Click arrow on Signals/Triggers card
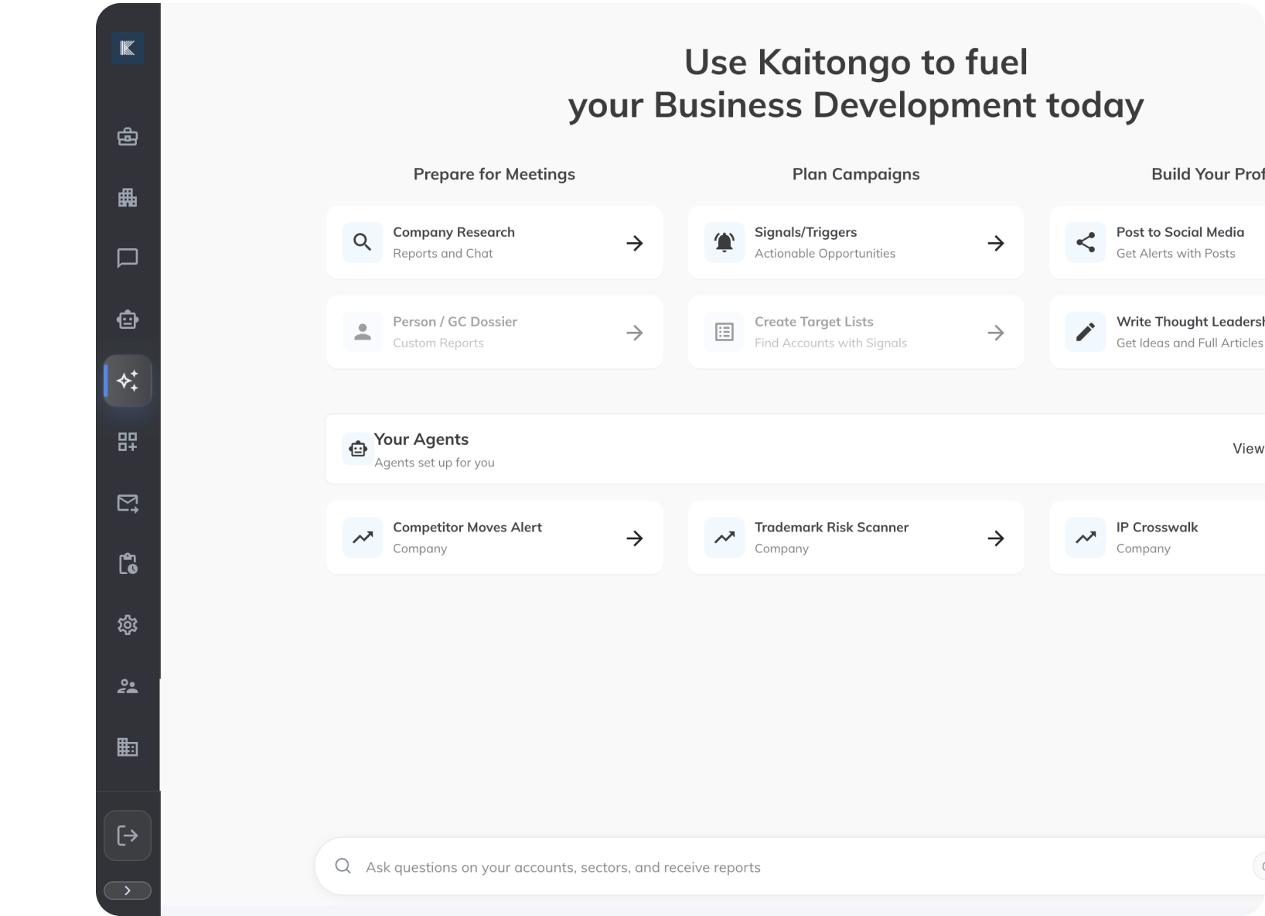 pyautogui.click(x=996, y=243)
